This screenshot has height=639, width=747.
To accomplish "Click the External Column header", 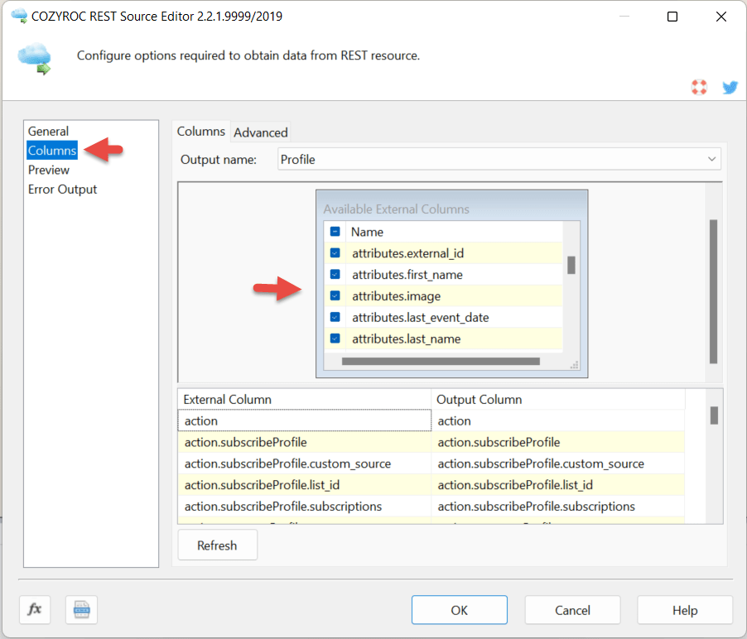I will [305, 399].
